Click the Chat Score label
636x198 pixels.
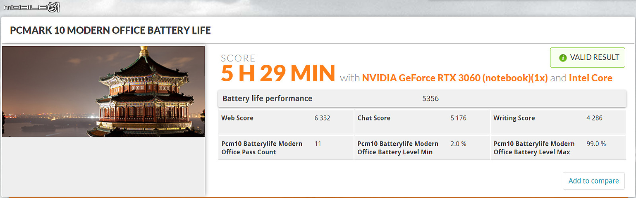374,118
